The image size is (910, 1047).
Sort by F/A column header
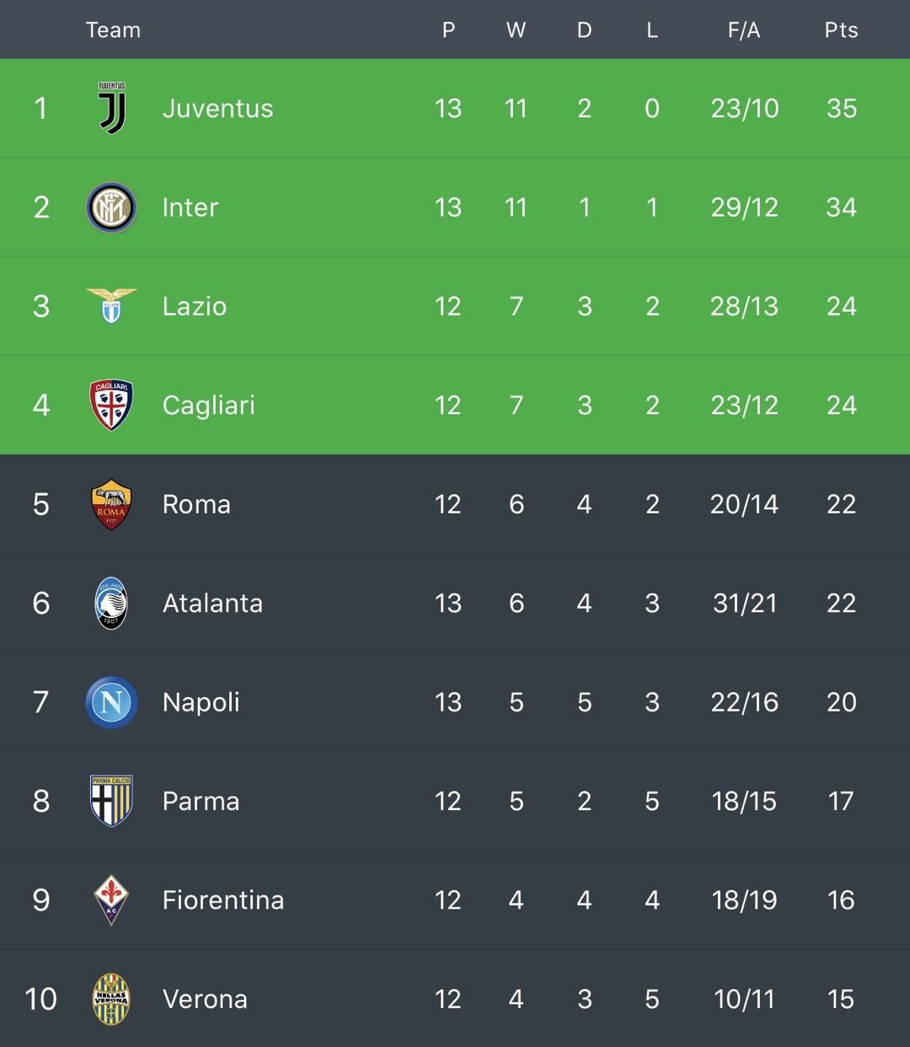coord(744,30)
